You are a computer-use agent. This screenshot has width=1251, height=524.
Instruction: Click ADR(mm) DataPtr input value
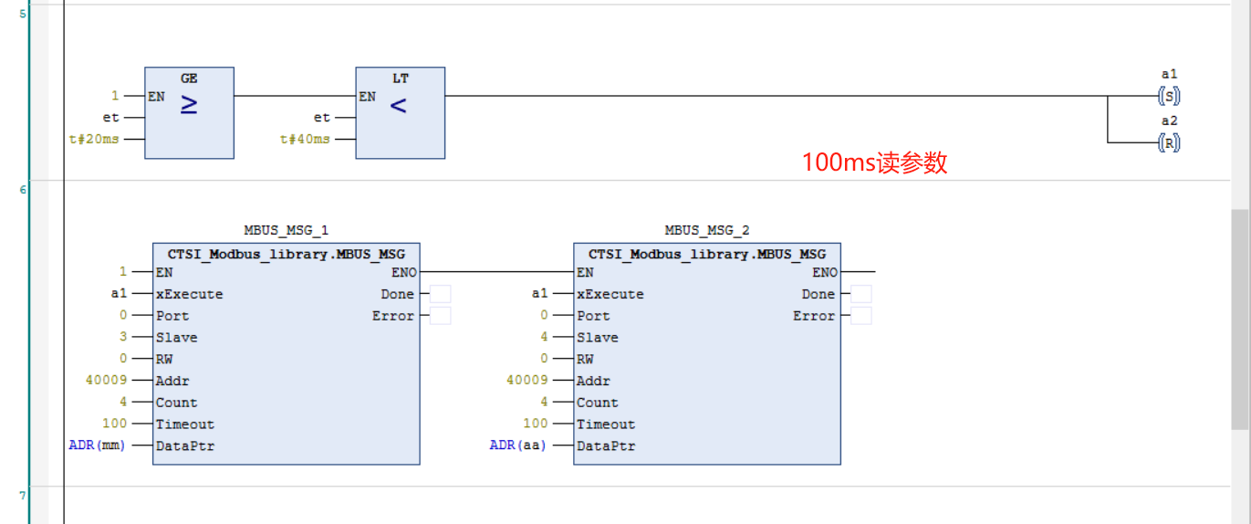coord(97,445)
